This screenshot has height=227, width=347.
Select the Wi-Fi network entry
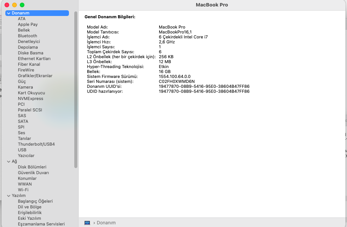pos(23,190)
